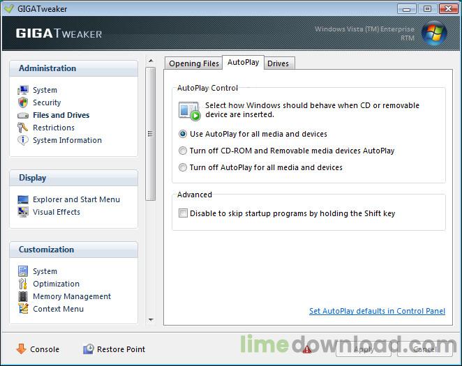Click the monitor icon beside Administration System
This screenshot has width=462, height=366.
[23, 90]
